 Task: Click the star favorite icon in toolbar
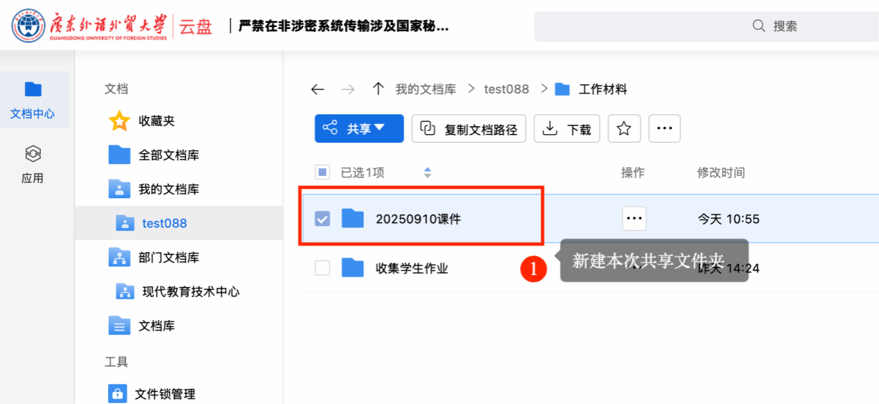tap(624, 128)
